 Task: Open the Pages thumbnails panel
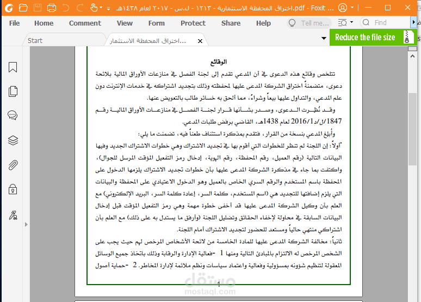click(x=13, y=91)
